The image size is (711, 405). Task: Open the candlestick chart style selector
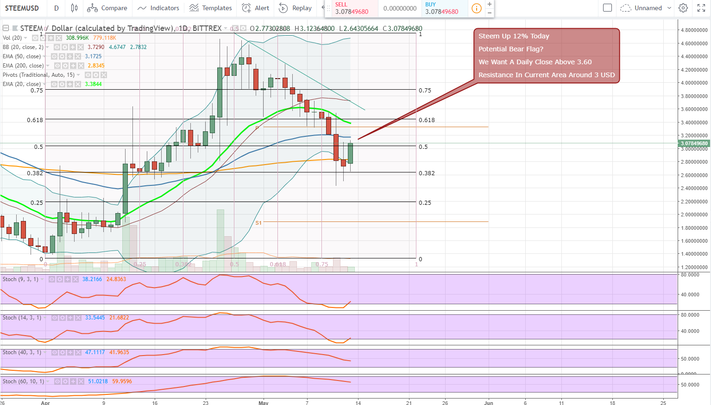[75, 8]
